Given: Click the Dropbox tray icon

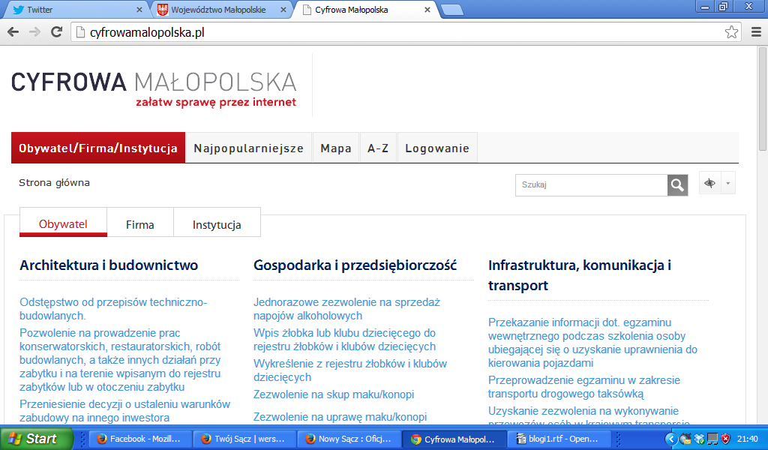Looking at the screenshot, I should (x=700, y=439).
